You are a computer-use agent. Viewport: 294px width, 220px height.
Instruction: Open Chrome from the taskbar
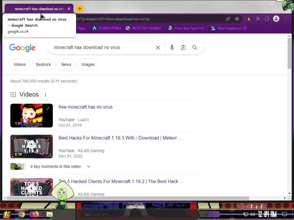point(21,214)
